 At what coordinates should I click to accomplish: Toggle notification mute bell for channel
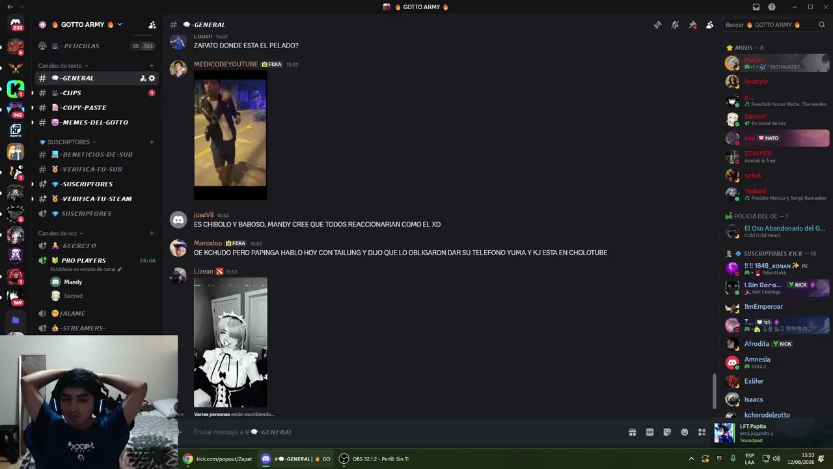pyautogui.click(x=675, y=25)
